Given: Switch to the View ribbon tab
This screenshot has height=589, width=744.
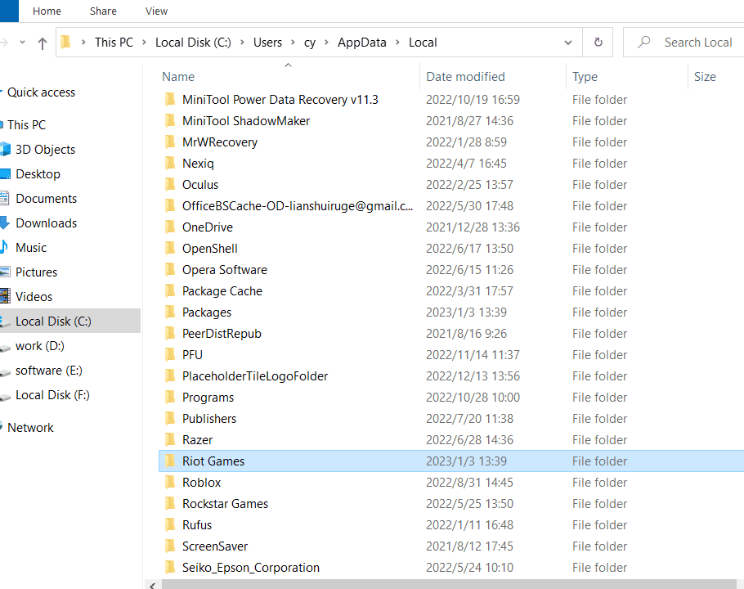Looking at the screenshot, I should [155, 11].
